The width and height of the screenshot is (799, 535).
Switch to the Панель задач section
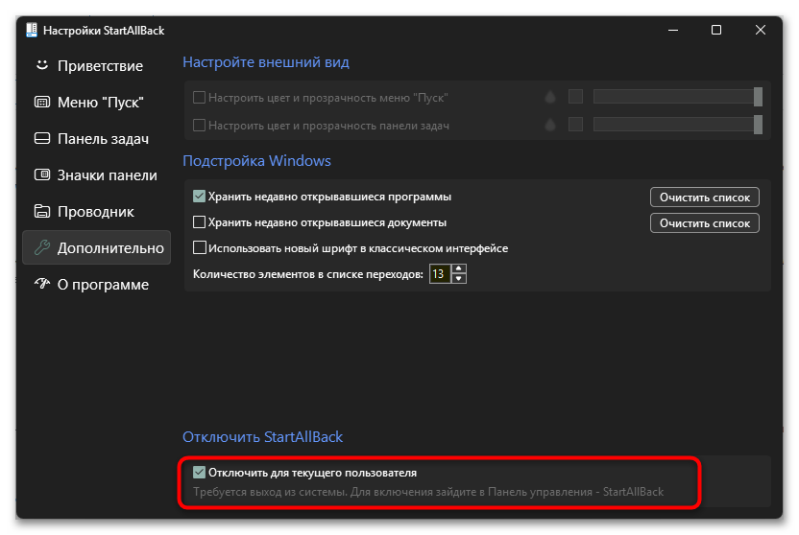pyautogui.click(x=96, y=139)
